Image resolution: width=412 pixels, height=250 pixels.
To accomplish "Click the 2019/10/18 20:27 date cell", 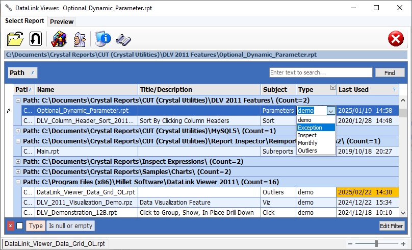I will 367,152.
